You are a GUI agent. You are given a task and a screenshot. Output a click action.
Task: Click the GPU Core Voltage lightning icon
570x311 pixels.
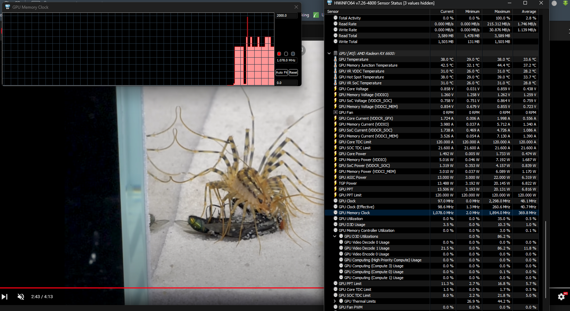(335, 89)
